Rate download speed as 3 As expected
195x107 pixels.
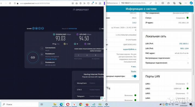coord(96,55)
